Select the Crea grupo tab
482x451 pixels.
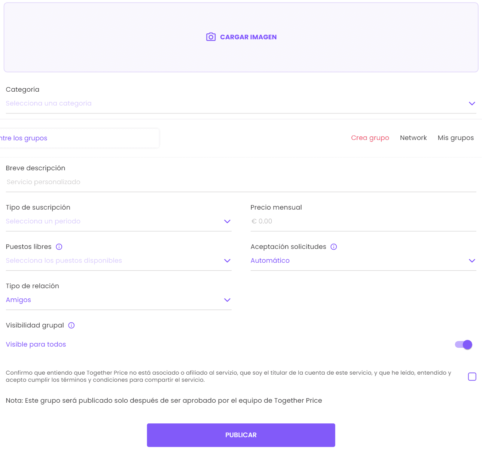point(370,138)
